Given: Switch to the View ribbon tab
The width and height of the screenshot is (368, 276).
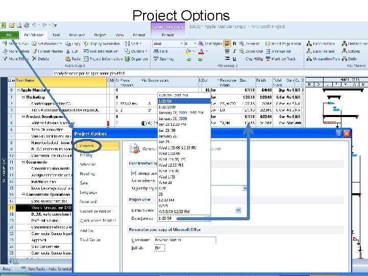Looking at the screenshot, I should coord(120,35).
